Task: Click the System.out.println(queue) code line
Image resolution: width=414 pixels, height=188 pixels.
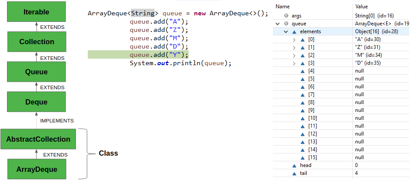Action: 180,63
